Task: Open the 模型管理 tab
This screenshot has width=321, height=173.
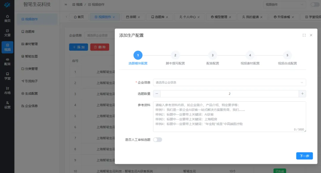Action: pos(221,17)
